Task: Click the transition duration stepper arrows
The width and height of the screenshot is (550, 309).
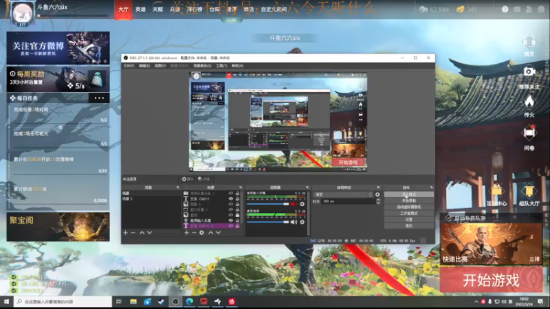Action: click(378, 201)
